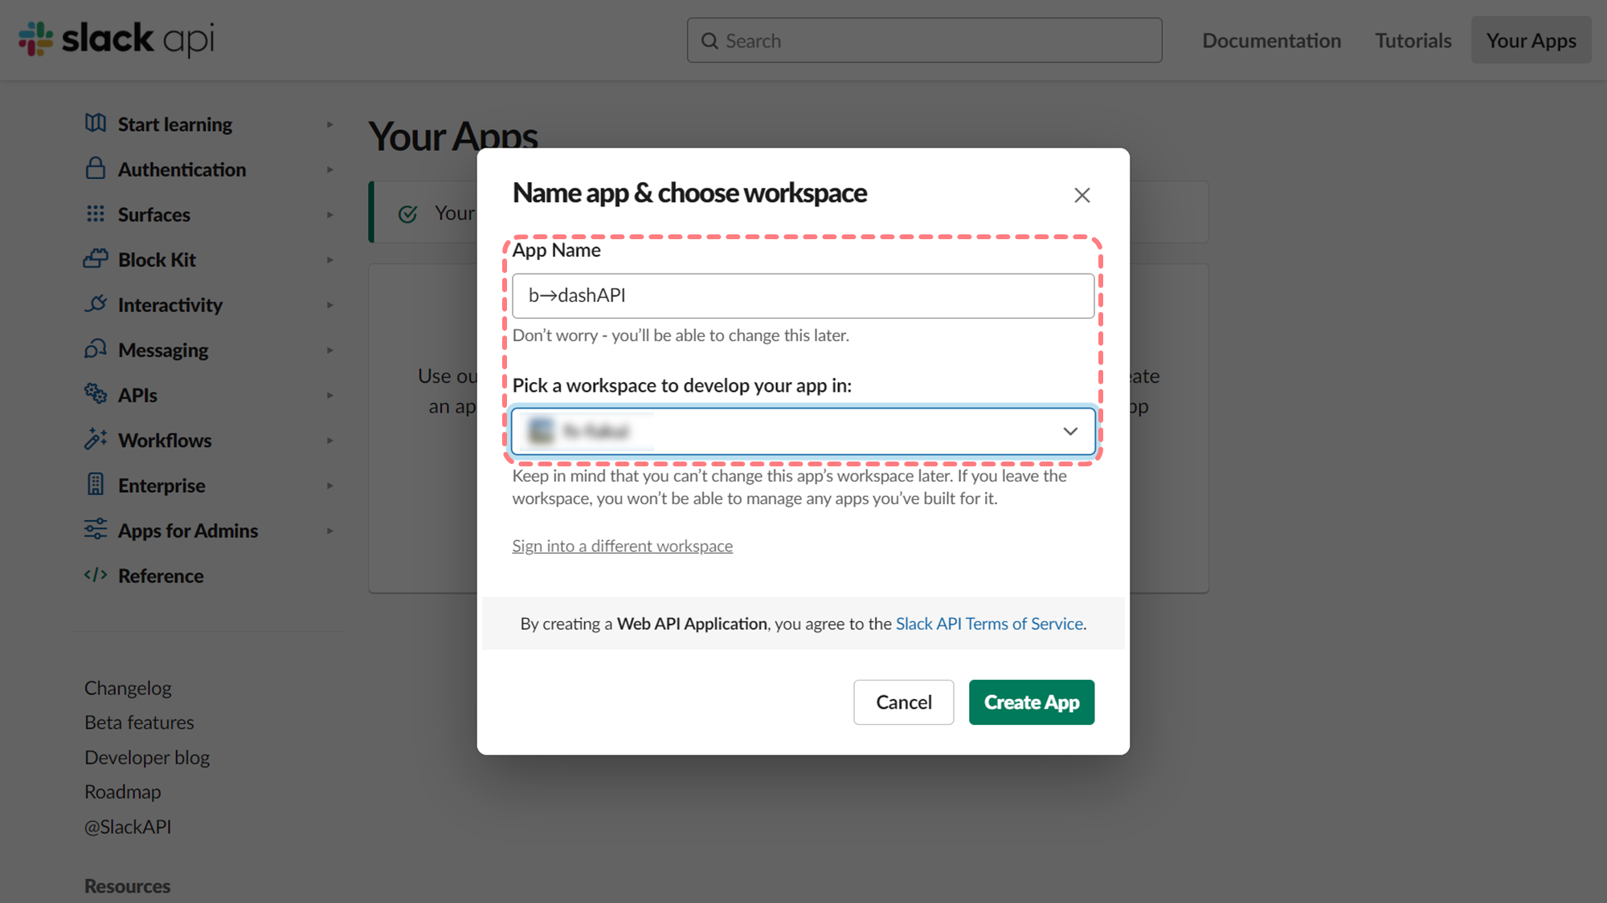Click the Cancel button
Image resolution: width=1607 pixels, height=903 pixels.
(904, 702)
